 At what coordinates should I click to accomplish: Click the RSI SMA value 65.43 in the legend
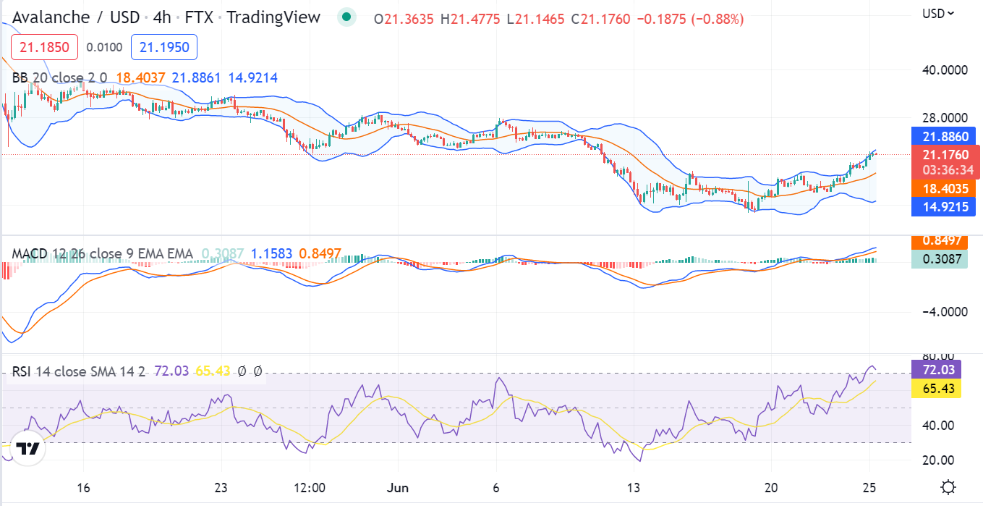tap(213, 371)
